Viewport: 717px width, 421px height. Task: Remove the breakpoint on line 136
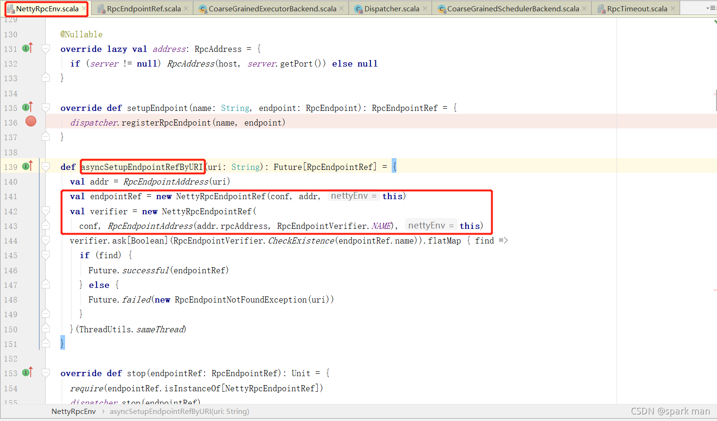tap(31, 121)
